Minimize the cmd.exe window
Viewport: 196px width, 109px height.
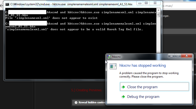pyautogui.click(x=140, y=3)
